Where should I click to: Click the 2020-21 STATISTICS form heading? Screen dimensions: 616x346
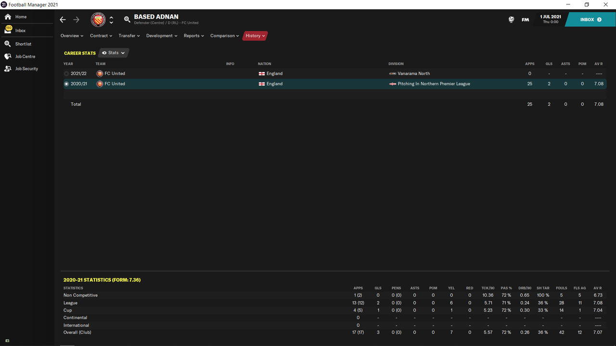102,280
